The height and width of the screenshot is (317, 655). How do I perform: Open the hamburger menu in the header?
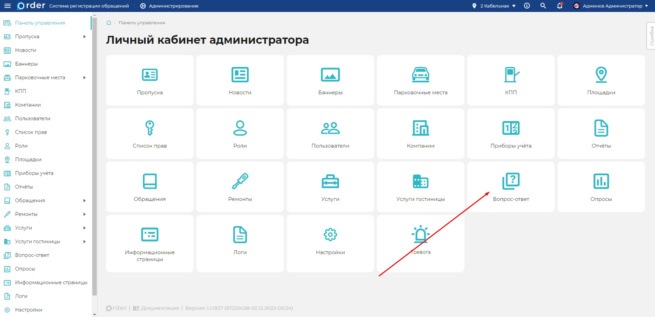point(8,6)
